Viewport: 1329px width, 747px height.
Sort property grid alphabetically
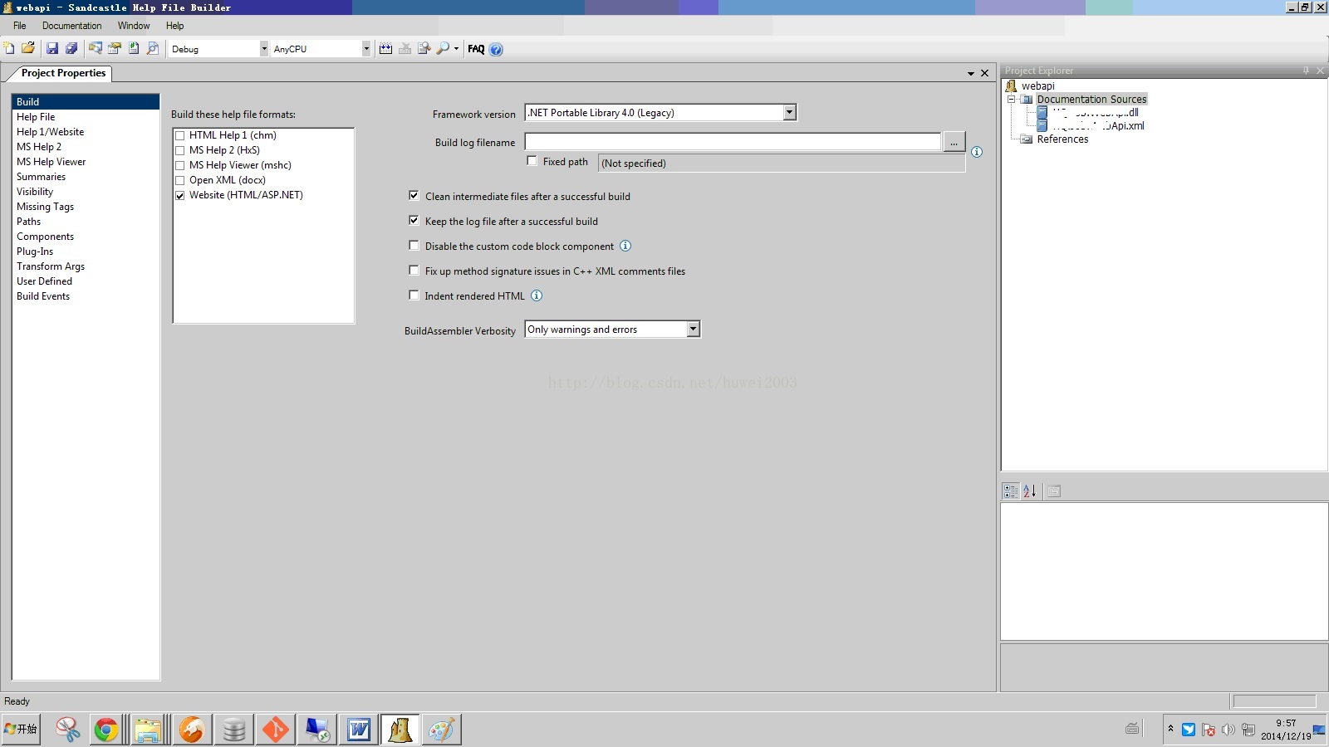1029,491
